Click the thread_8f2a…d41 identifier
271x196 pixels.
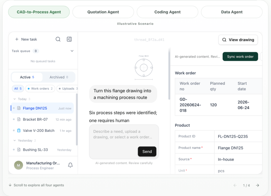(149, 40)
